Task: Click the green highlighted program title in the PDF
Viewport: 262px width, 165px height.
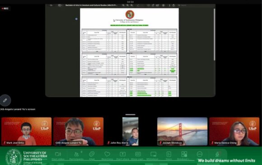Action: pos(129,25)
